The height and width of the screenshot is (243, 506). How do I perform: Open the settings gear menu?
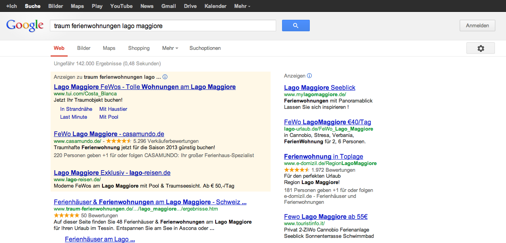coord(480,48)
